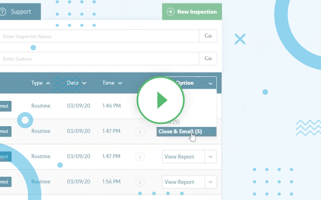Click info icon in 1:56 PM row
The image size is (321, 200).
tap(140, 182)
